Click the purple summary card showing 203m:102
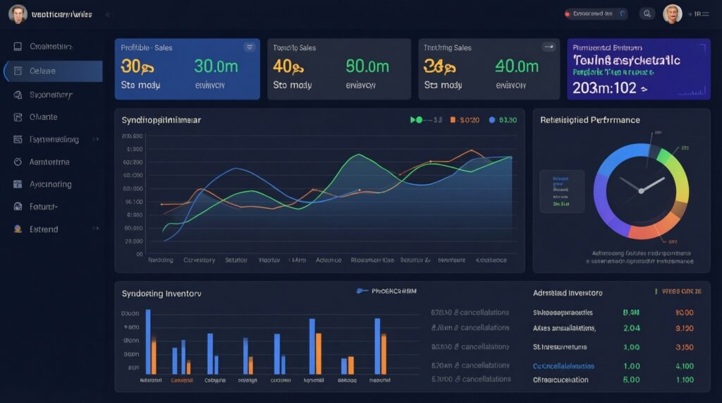 pyautogui.click(x=639, y=69)
